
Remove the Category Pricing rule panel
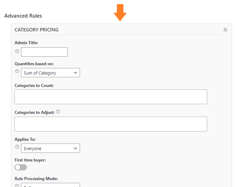[225, 30]
